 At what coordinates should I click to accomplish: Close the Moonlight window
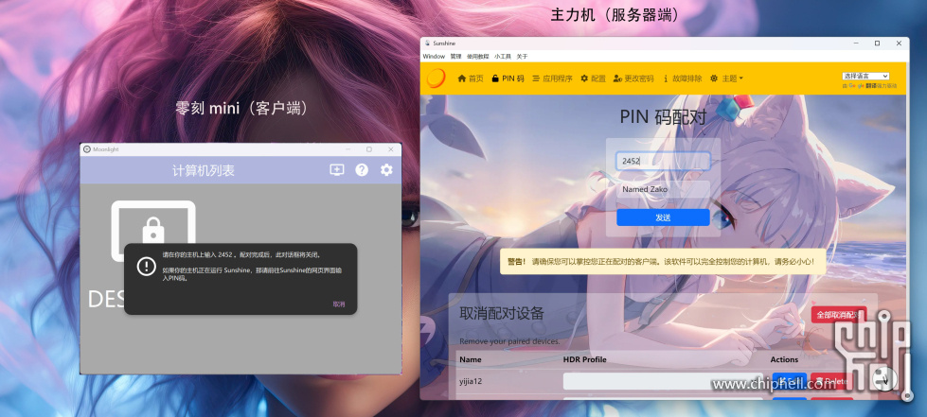point(391,149)
